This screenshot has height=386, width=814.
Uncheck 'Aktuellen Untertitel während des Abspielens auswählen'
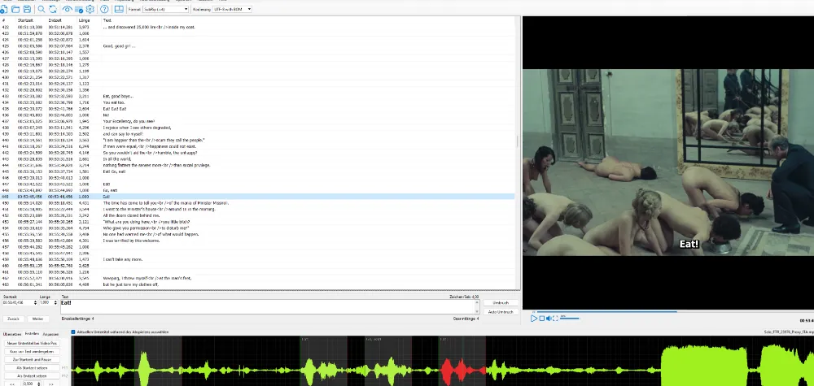(x=73, y=332)
